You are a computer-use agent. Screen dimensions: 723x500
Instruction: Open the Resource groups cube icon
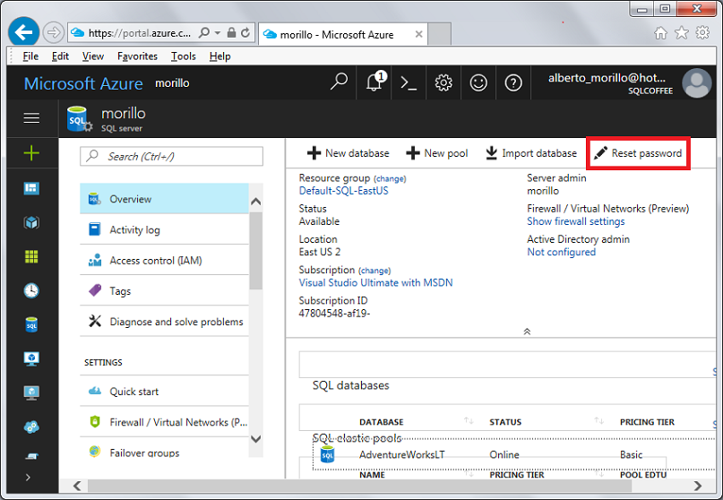pos(31,223)
